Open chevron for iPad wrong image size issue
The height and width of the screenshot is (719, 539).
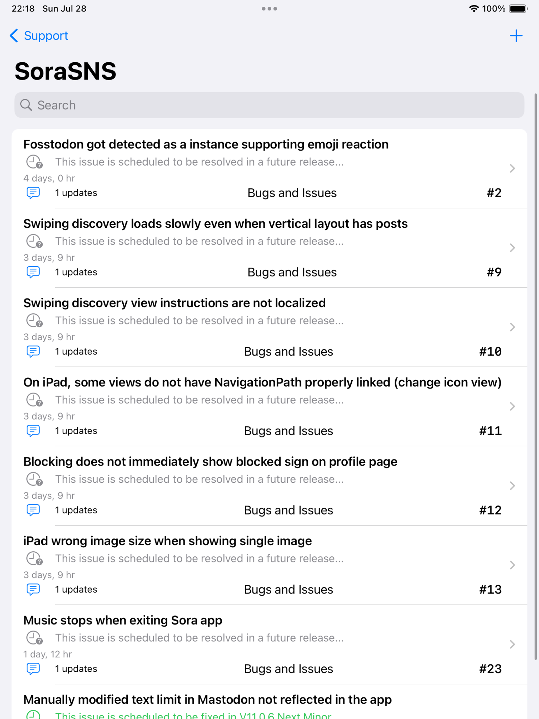pos(512,565)
